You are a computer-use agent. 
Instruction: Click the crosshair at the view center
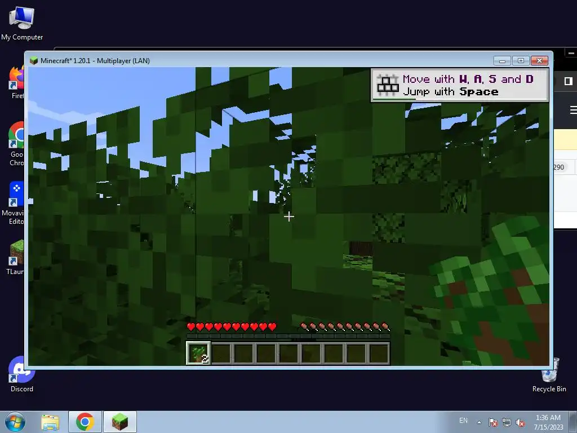coord(289,216)
